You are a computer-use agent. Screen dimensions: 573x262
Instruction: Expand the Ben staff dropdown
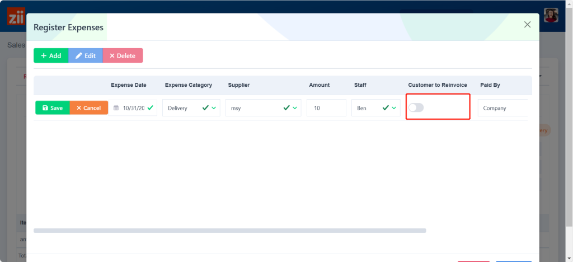394,108
